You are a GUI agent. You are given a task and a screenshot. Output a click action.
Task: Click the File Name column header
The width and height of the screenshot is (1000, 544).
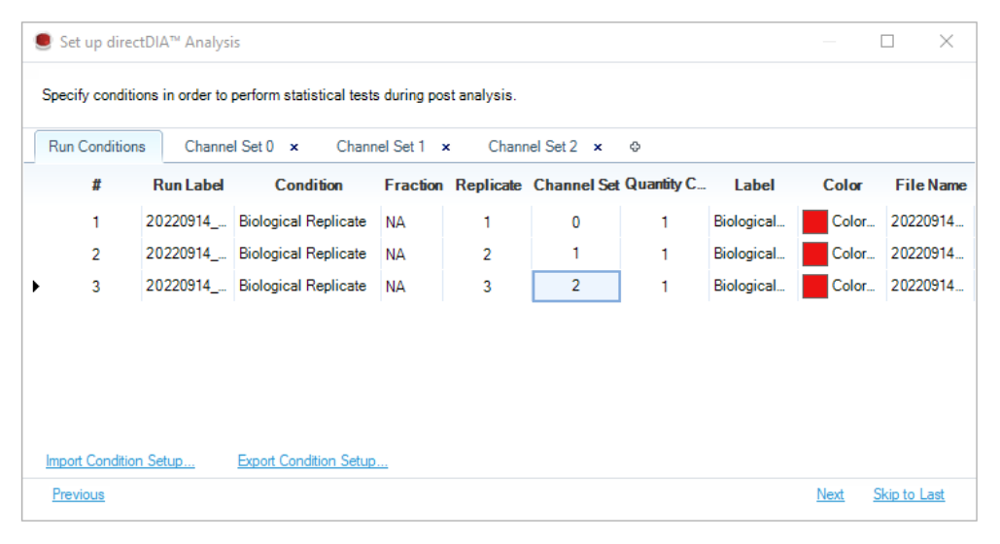pos(930,185)
